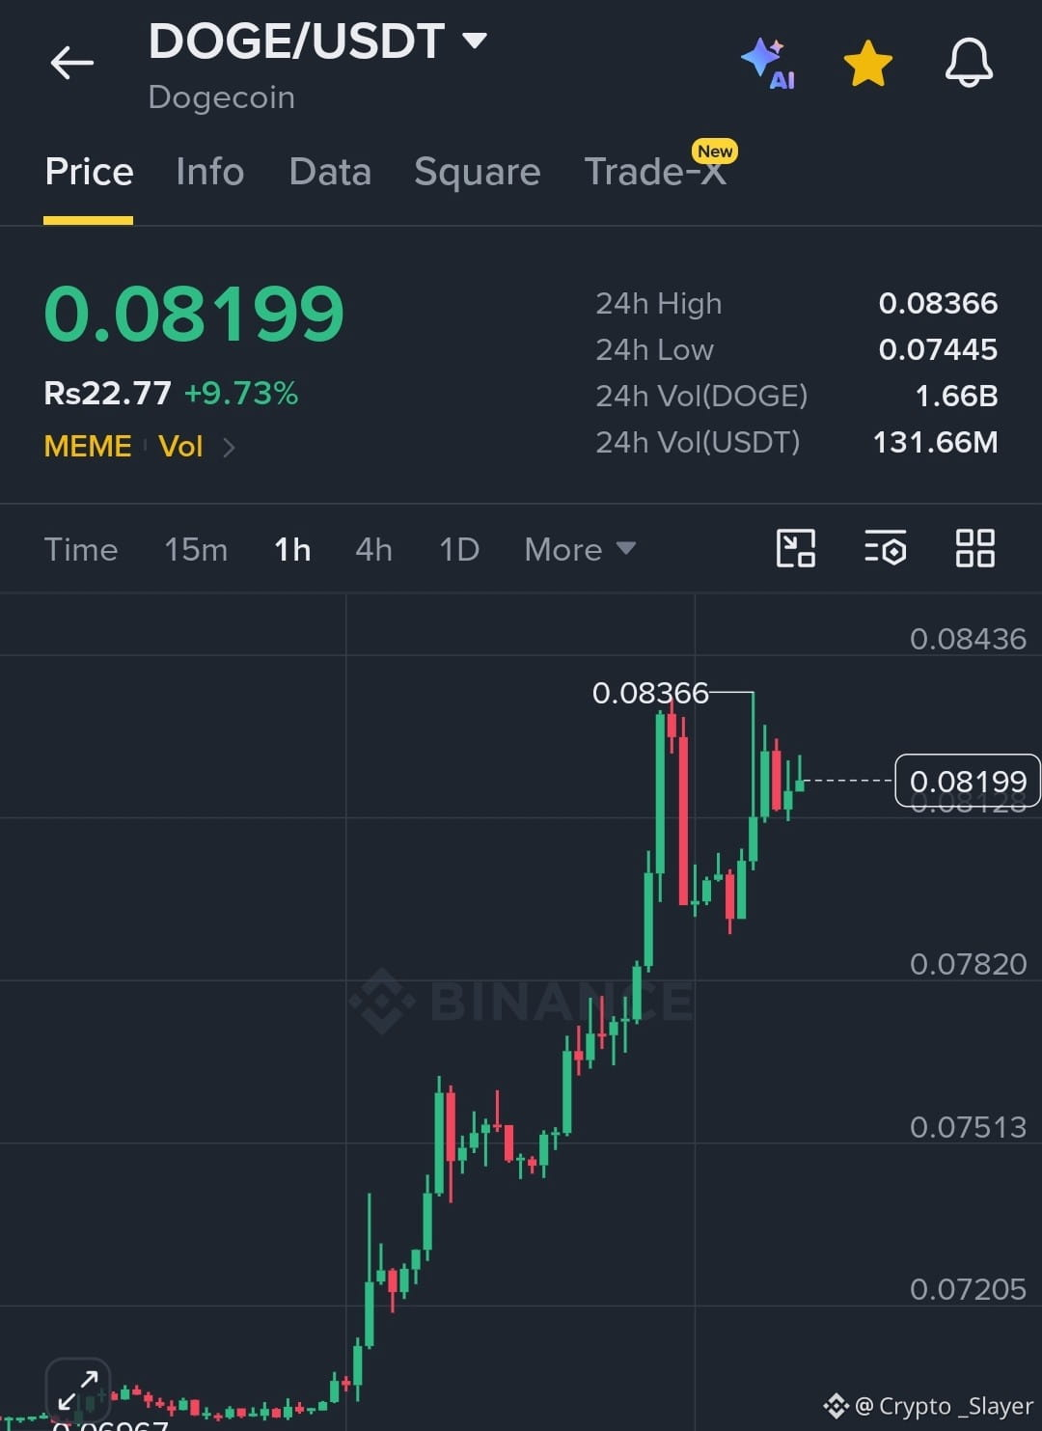This screenshot has height=1431, width=1042.
Task: Open price alert bell icon
Action: click(969, 64)
